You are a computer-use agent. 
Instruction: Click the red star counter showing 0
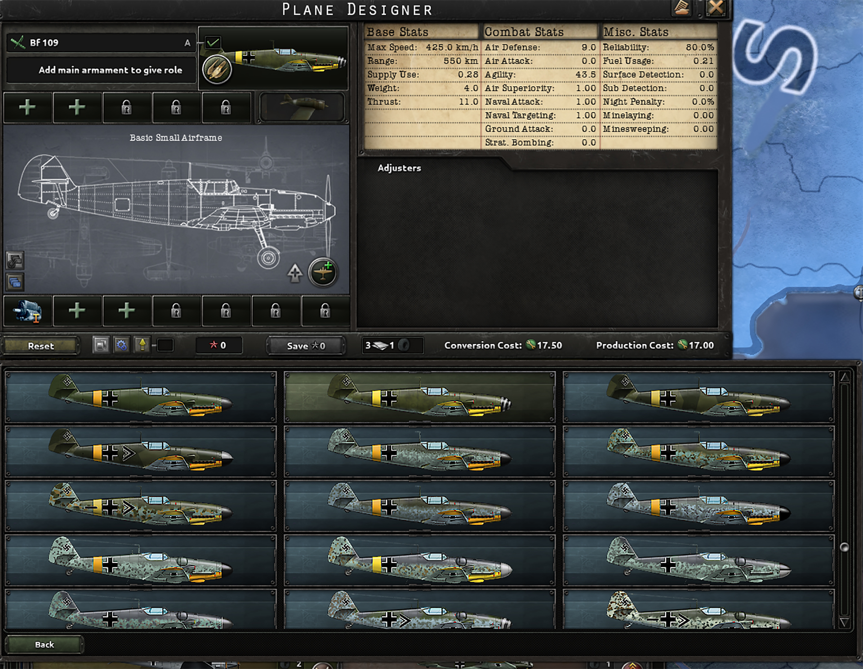click(219, 345)
